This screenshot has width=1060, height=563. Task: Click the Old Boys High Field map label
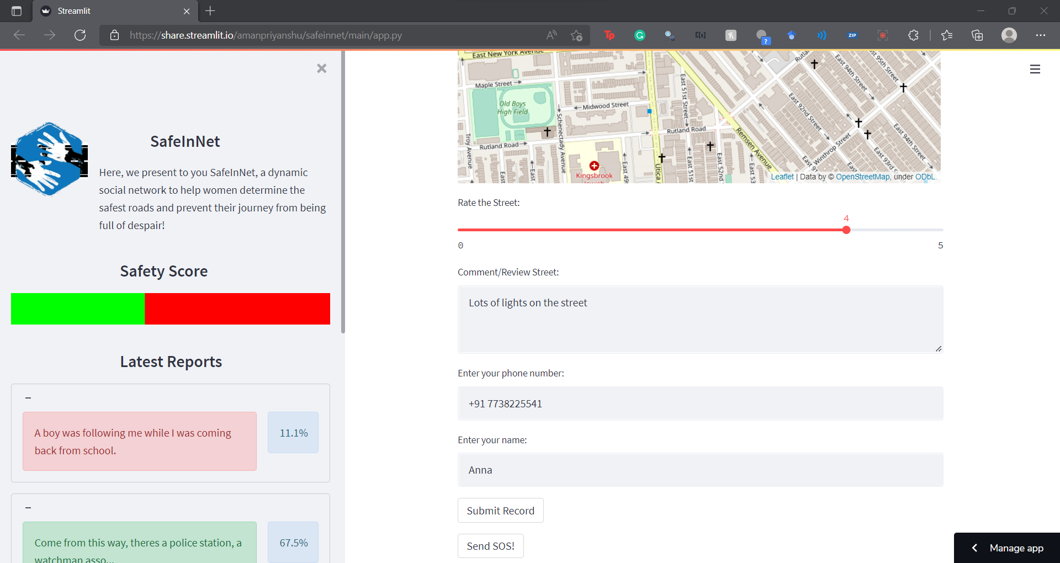point(513,108)
